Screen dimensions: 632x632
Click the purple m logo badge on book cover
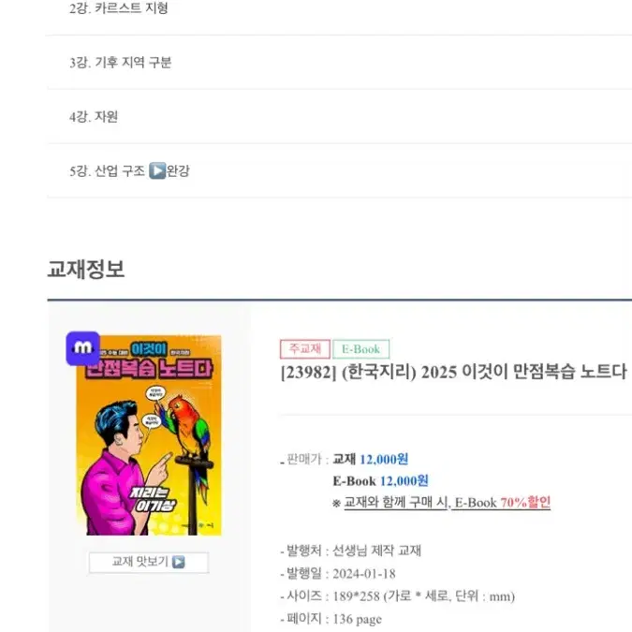[x=83, y=348]
